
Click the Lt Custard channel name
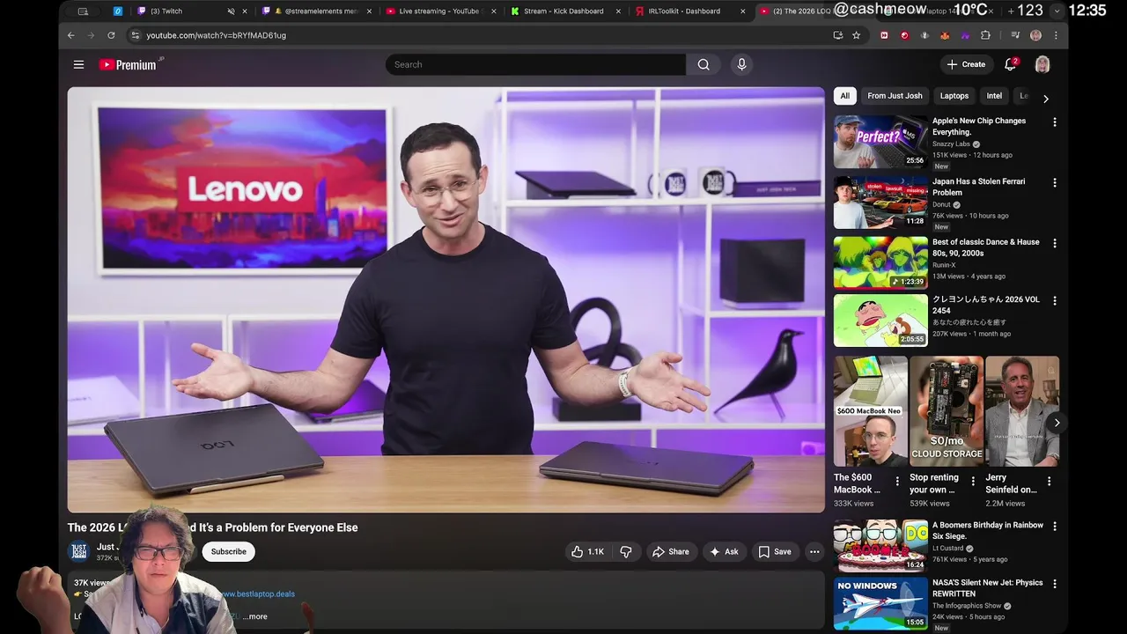tap(948, 548)
